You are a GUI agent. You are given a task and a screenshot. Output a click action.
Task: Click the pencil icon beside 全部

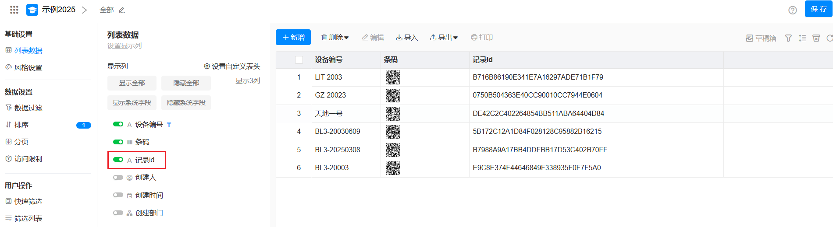pos(122,10)
